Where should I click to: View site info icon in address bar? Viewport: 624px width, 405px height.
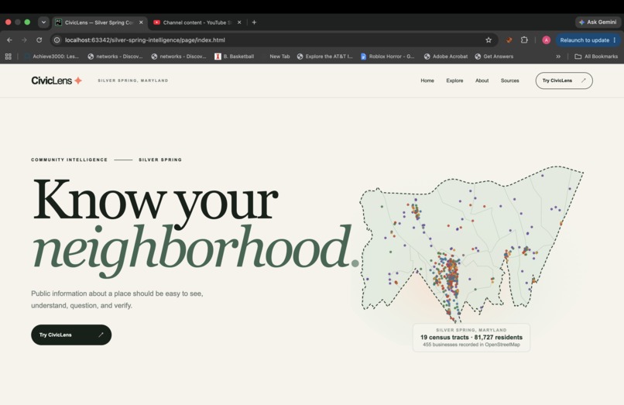57,39
